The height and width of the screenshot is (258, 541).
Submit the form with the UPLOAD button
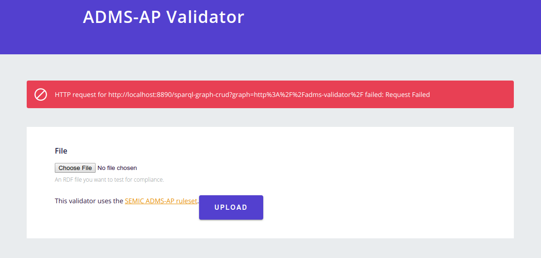pos(231,207)
